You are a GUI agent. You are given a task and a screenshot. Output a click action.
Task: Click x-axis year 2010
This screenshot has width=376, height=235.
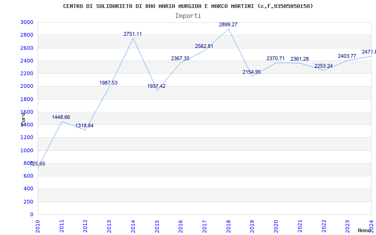[38, 226]
